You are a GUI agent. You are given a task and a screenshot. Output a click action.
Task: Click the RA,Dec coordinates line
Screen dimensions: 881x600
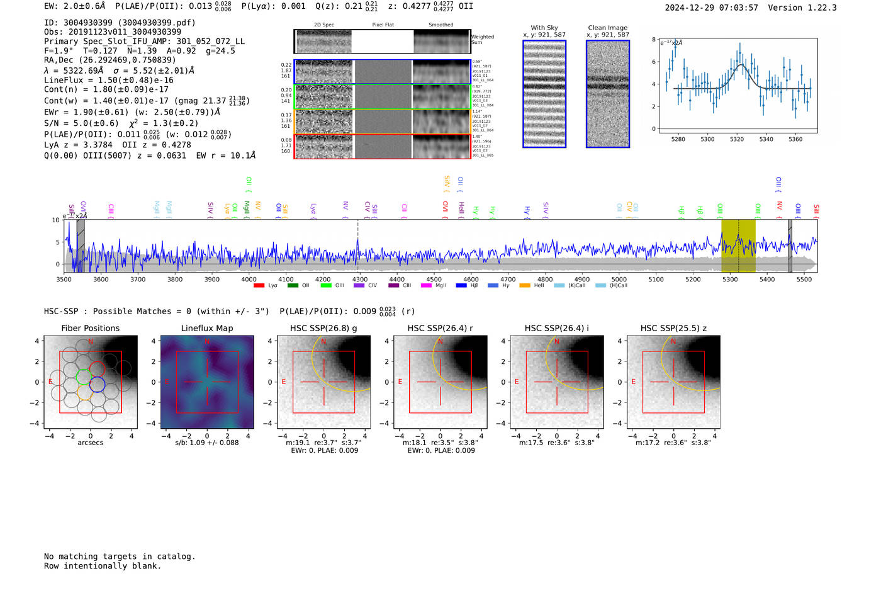coord(110,60)
